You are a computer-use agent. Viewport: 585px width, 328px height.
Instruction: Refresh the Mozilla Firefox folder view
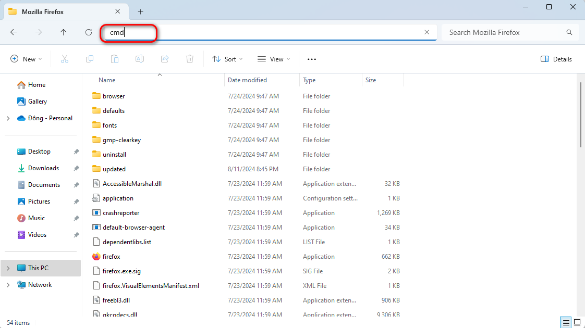click(89, 32)
